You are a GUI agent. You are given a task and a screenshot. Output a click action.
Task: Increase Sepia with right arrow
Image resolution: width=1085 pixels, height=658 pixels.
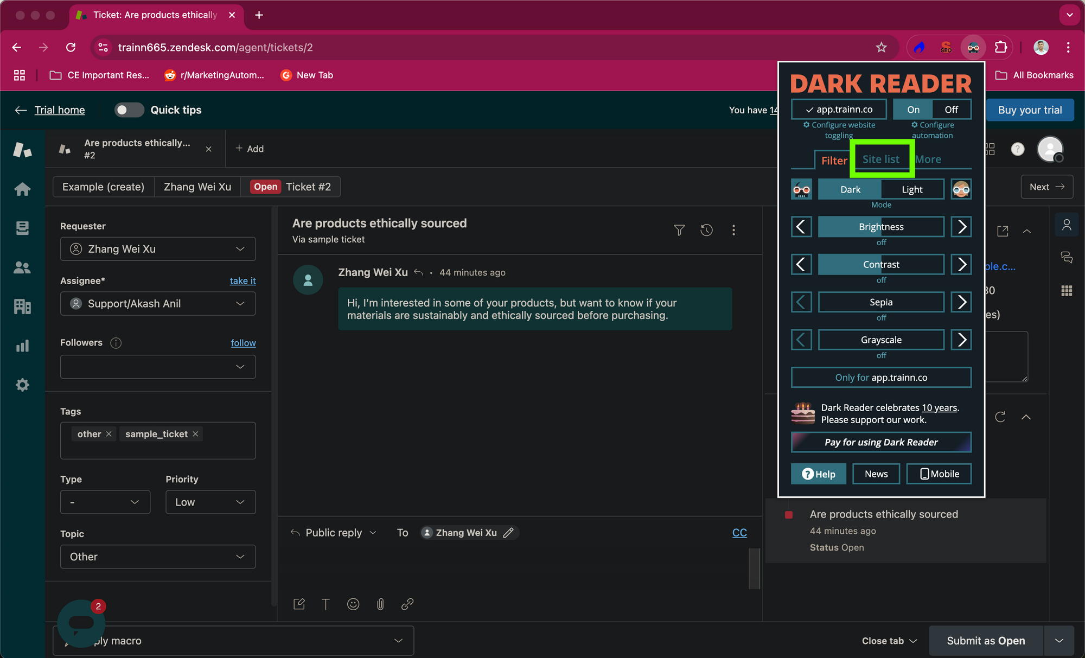coord(961,302)
